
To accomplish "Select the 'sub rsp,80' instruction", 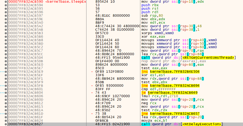I will coord(152,16).
